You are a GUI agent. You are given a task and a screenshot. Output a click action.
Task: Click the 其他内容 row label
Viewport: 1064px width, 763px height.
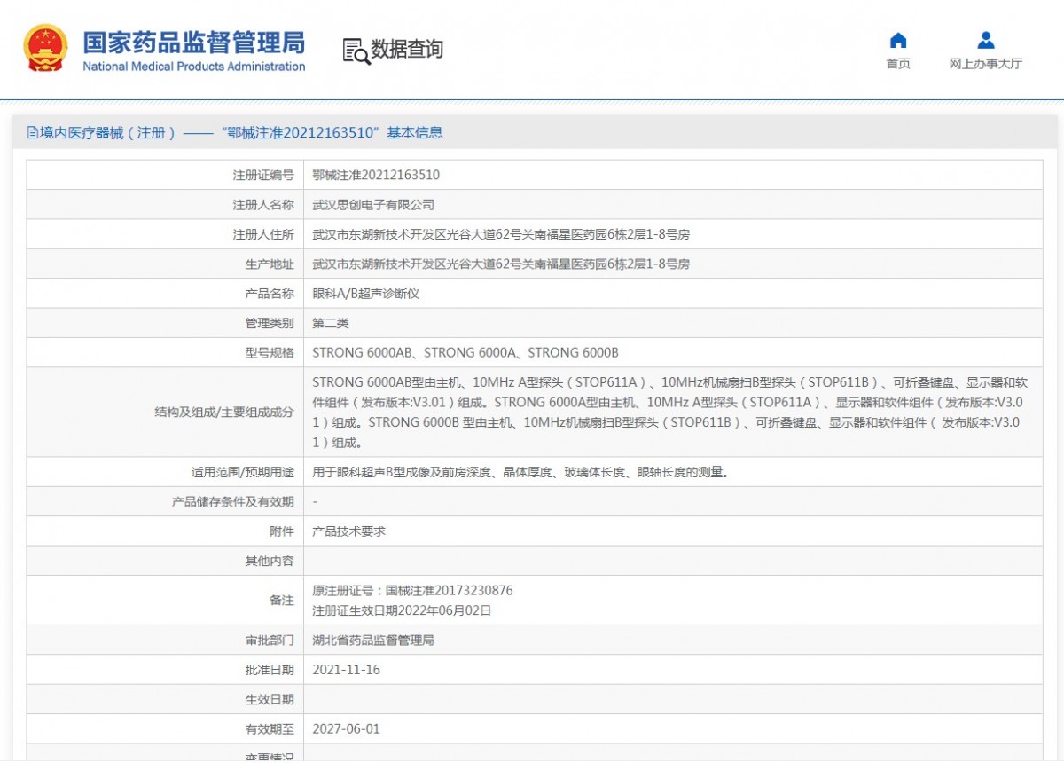pos(270,561)
